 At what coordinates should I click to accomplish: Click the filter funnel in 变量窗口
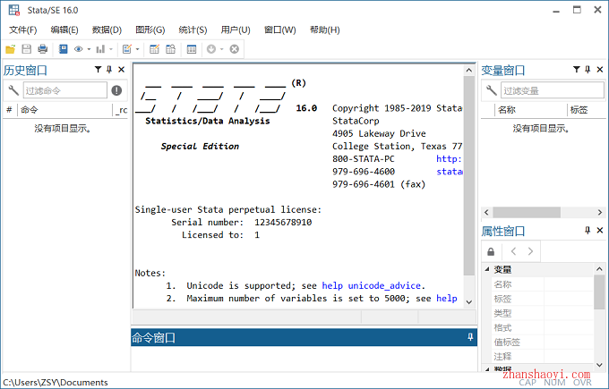(x=577, y=70)
